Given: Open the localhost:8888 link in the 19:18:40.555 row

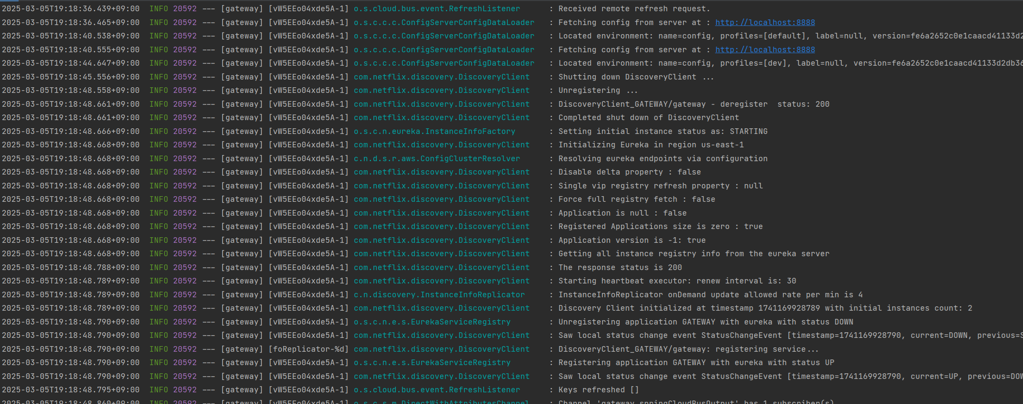Looking at the screenshot, I should 765,50.
